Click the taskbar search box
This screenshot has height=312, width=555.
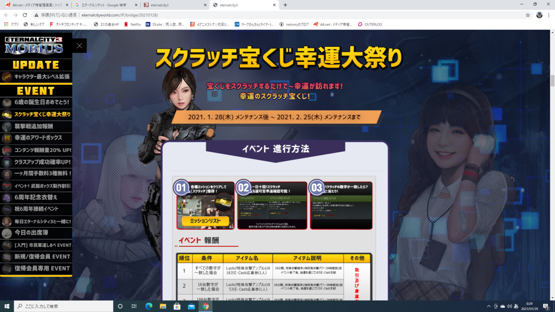[x=64, y=306]
